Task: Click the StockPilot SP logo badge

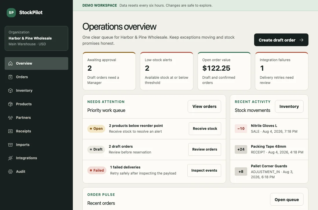Action: (x=11, y=12)
